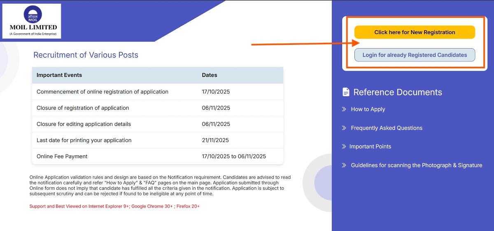Click the Dates column header
Screen dimensions: 494x231
pos(210,75)
